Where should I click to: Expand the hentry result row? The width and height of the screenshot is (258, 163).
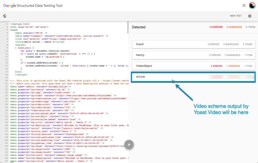click(x=193, y=55)
